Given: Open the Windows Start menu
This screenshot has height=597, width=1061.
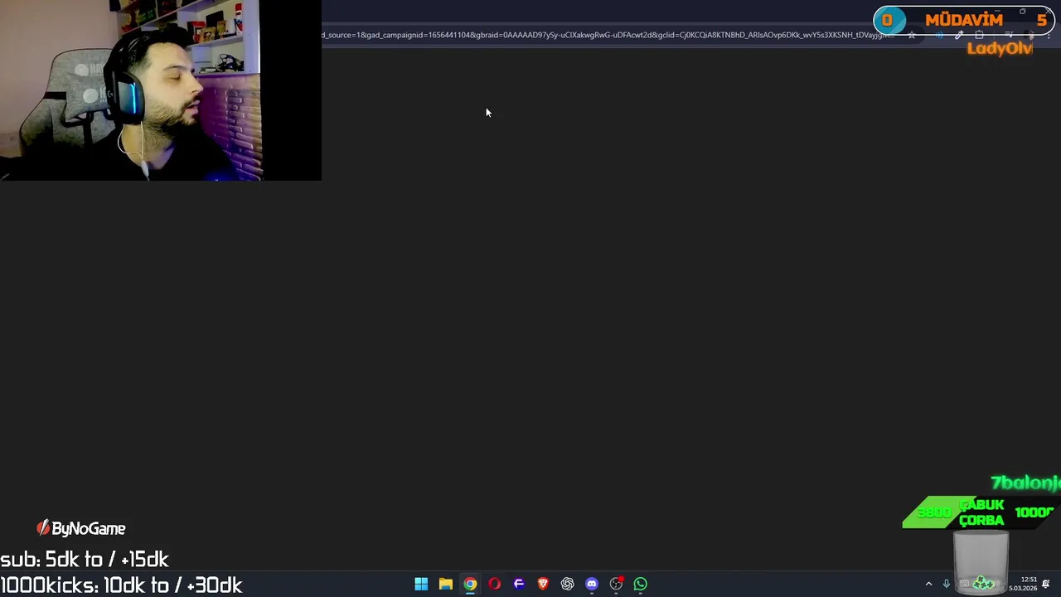Looking at the screenshot, I should tap(421, 584).
